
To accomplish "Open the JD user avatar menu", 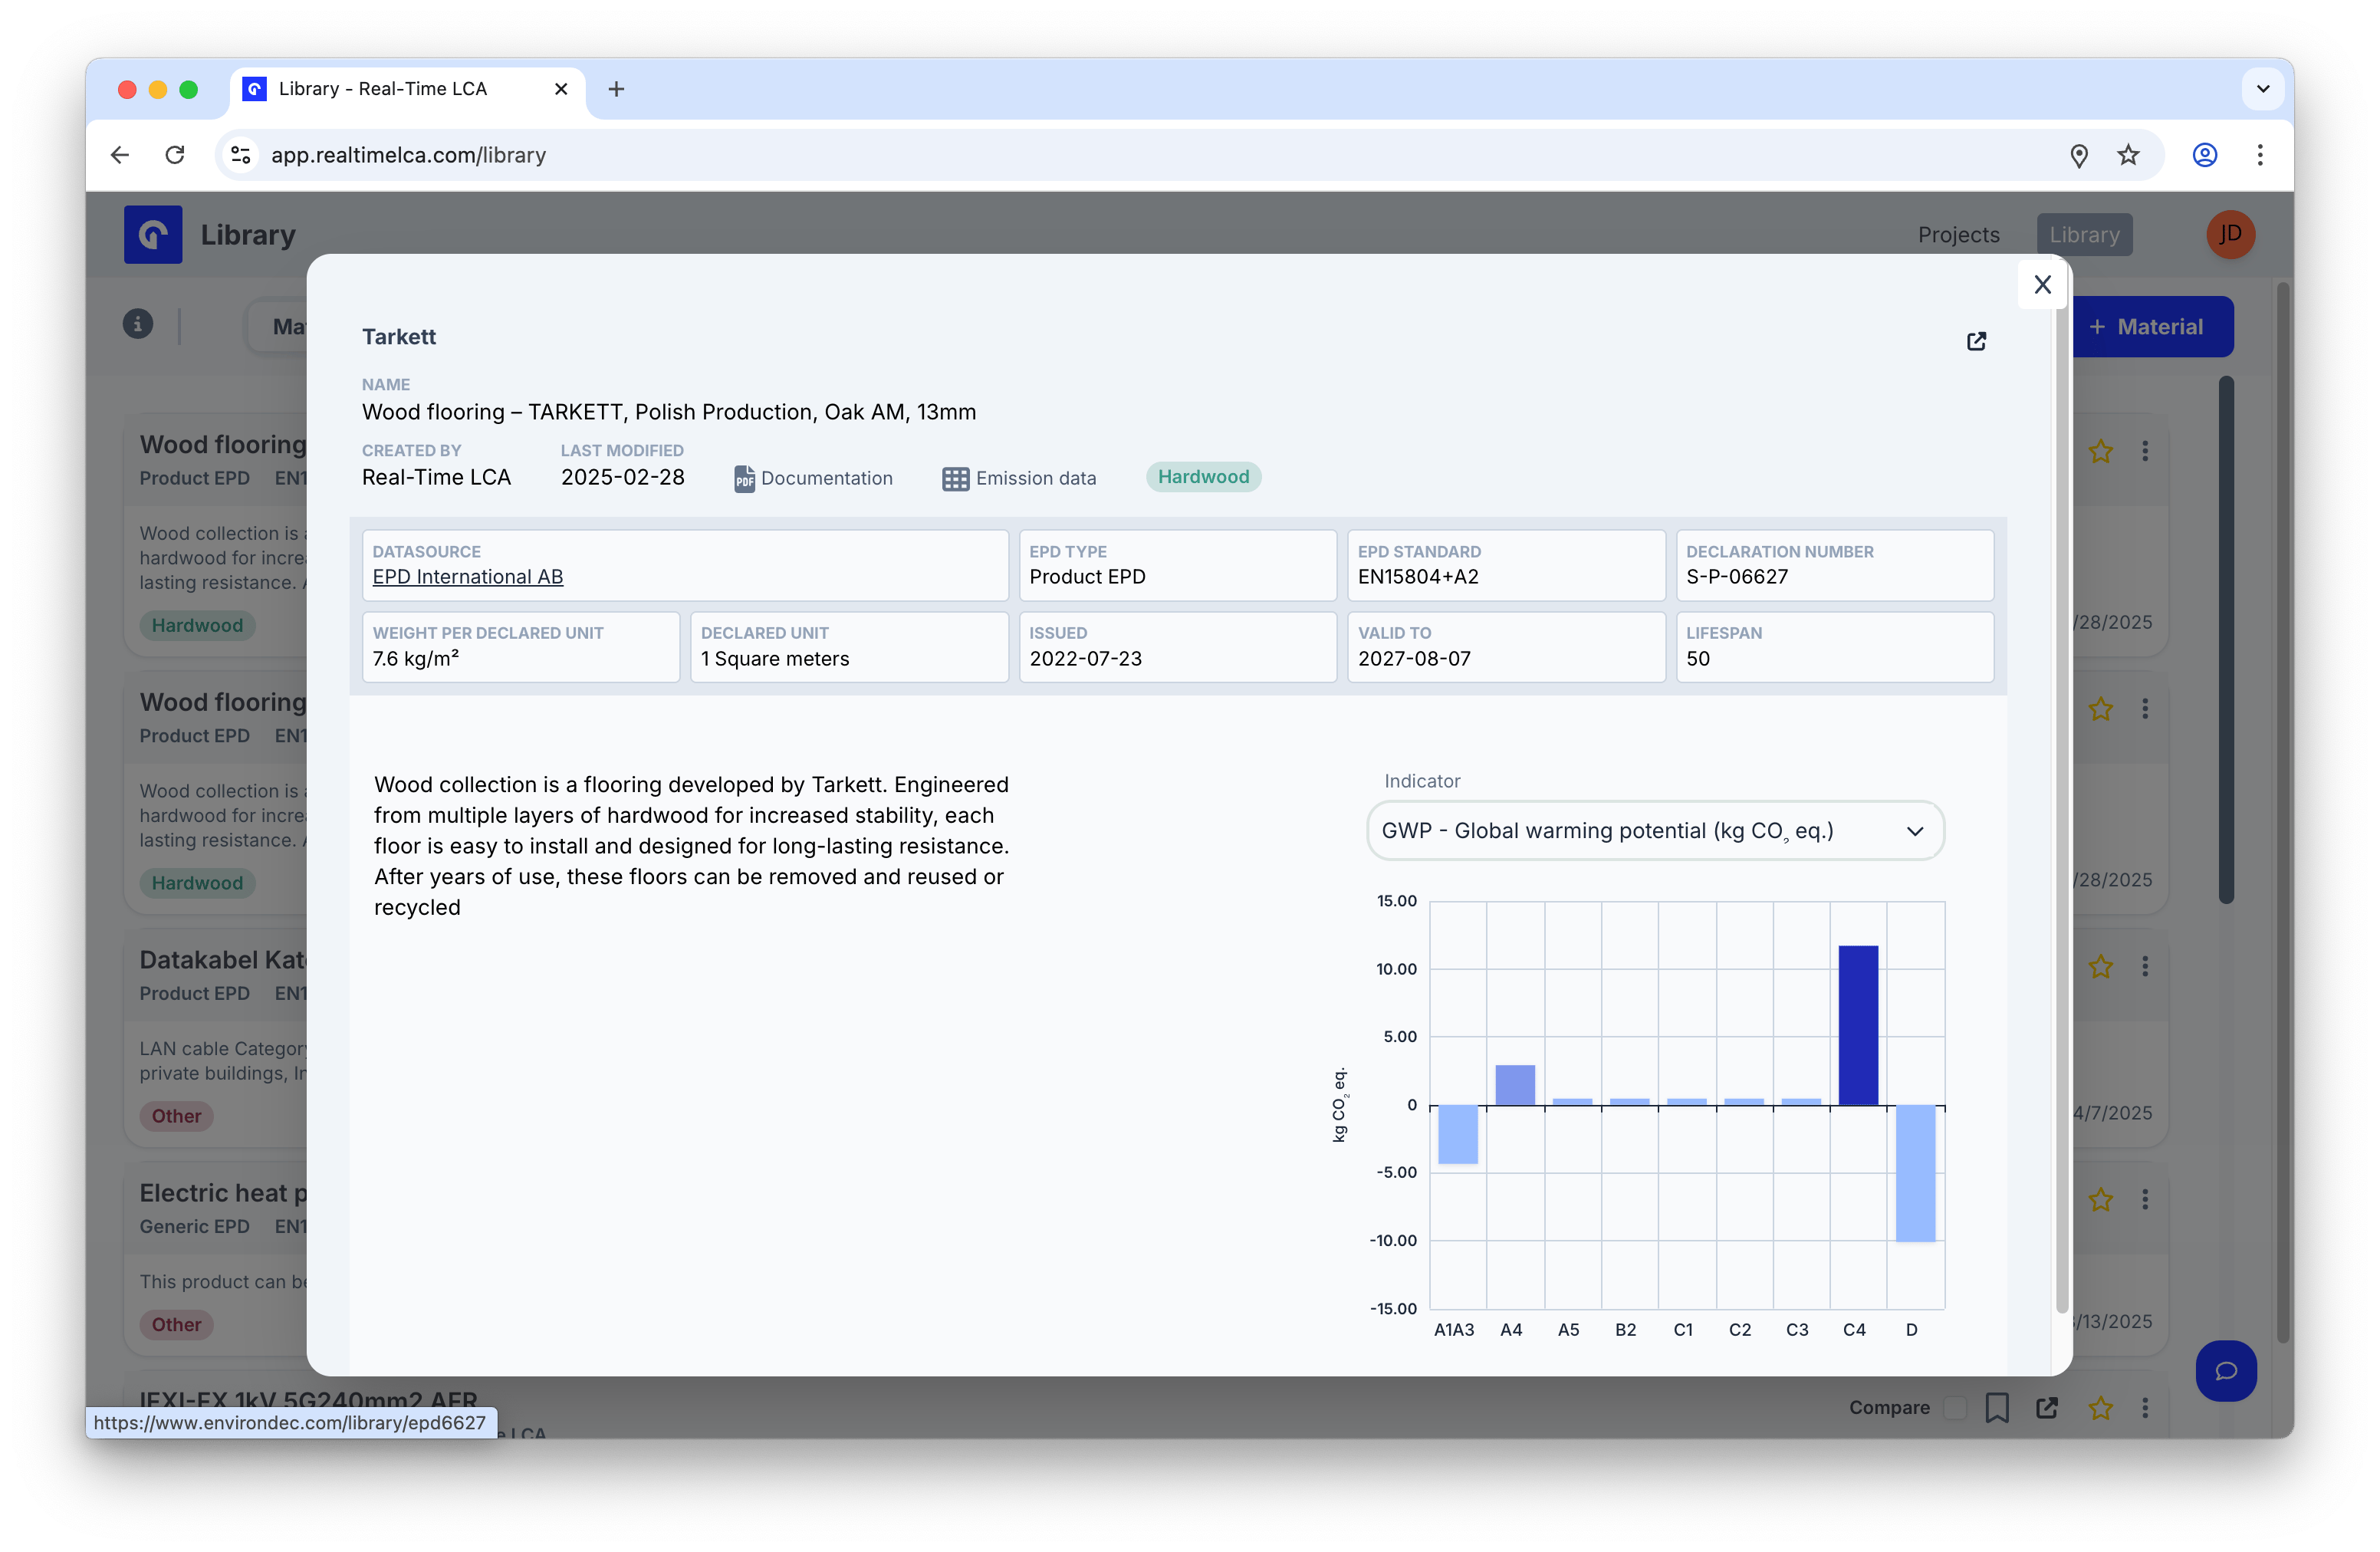I will click(2230, 235).
